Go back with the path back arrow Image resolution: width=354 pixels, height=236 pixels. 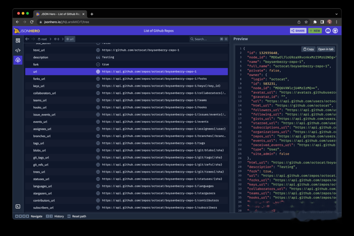(x=27, y=39)
